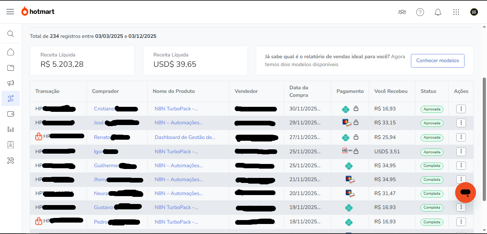Screen dimensions: 487x234
Task: Open actions menu for Renato's row
Action: pos(461,137)
